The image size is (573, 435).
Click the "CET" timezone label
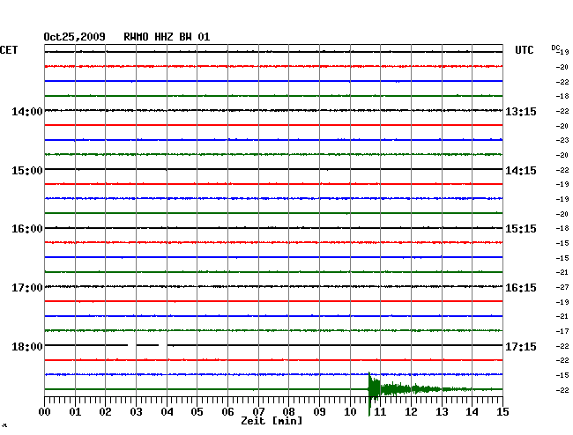tap(9, 50)
